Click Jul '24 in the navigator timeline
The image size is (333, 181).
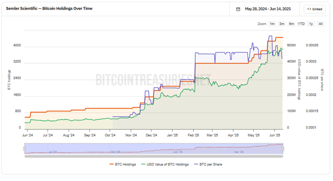coord(54,152)
